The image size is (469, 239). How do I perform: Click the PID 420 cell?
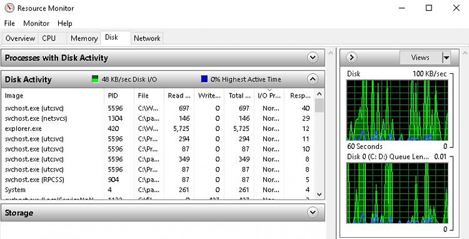coord(113,129)
